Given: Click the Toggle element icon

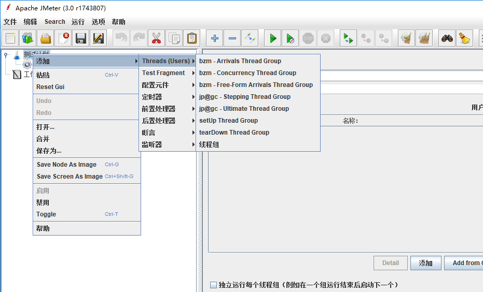Looking at the screenshot, I should point(250,38).
